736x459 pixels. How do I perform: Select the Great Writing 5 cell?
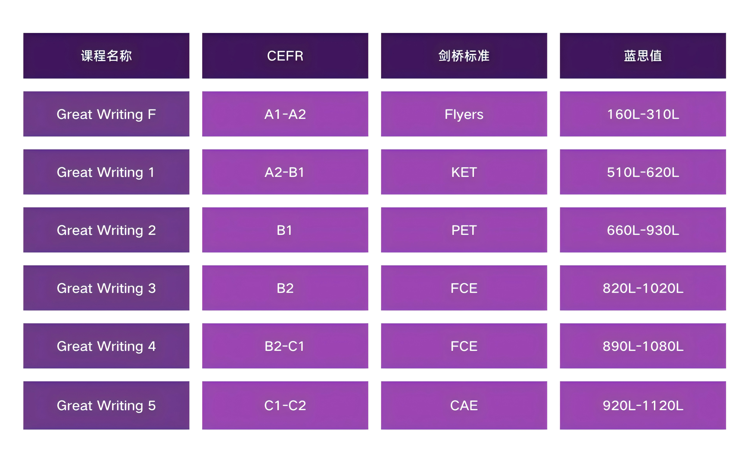[x=106, y=405]
